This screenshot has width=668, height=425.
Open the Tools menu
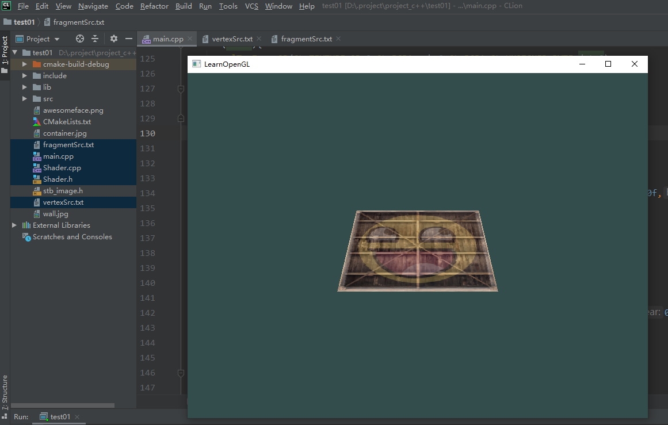pyautogui.click(x=228, y=6)
